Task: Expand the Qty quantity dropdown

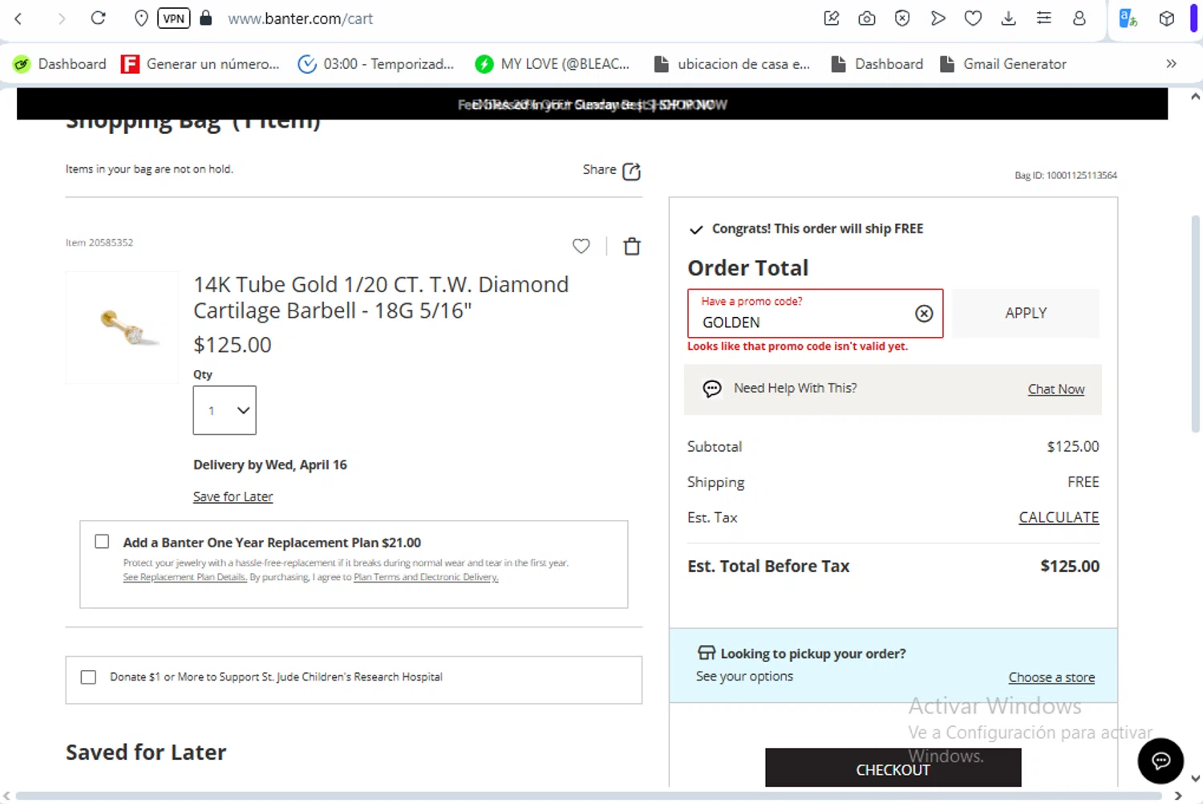Action: point(225,410)
